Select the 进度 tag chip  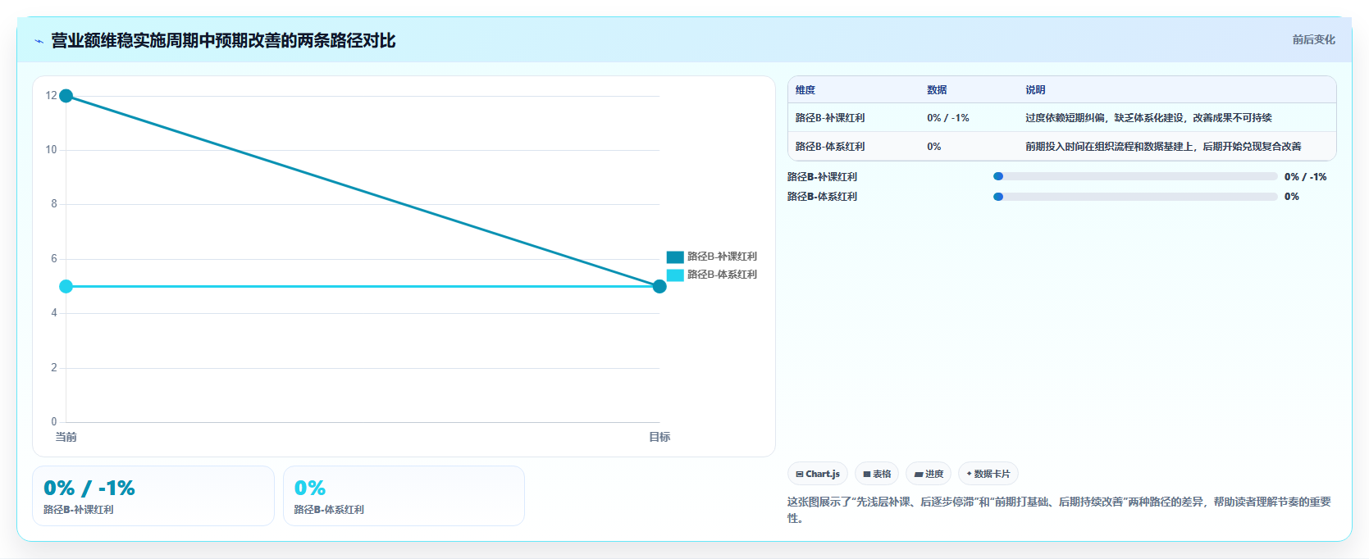tap(929, 474)
